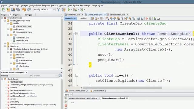194x109 pixels.
Task: Collapse the code fold at line 36
Action: point(77,34)
